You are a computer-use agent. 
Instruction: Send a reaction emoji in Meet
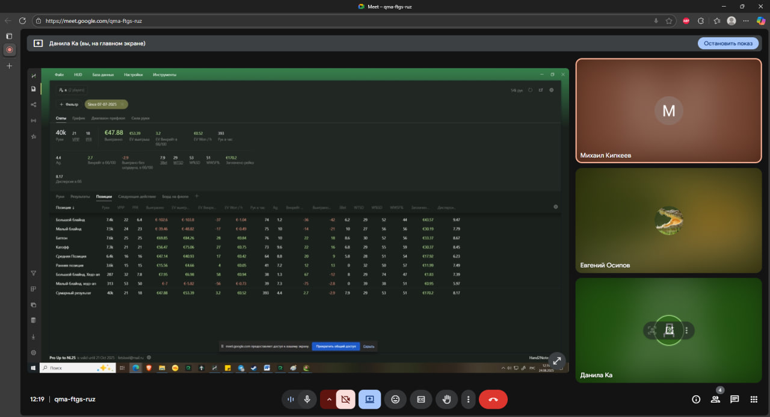pyautogui.click(x=395, y=399)
